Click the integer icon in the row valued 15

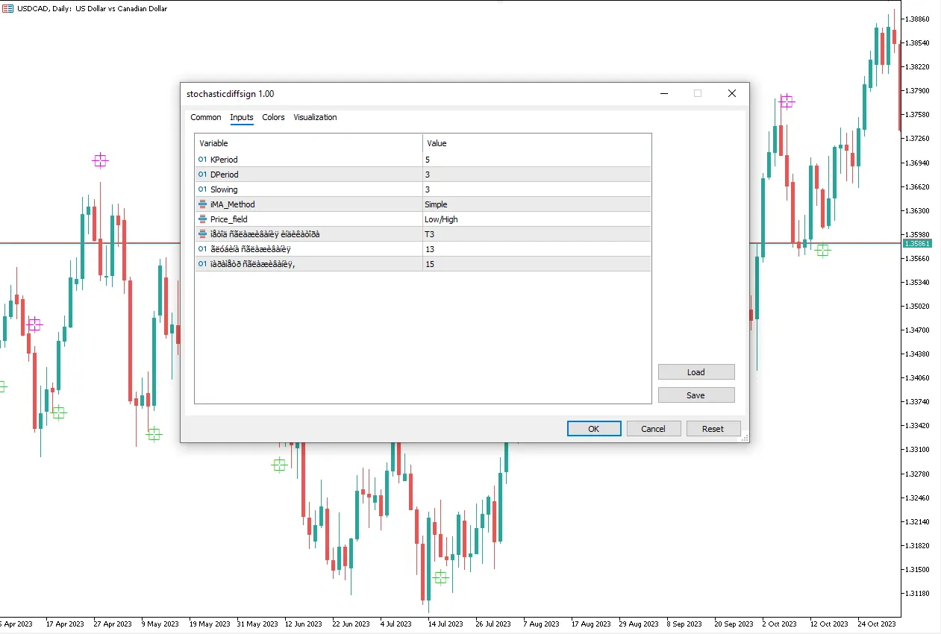(x=202, y=264)
